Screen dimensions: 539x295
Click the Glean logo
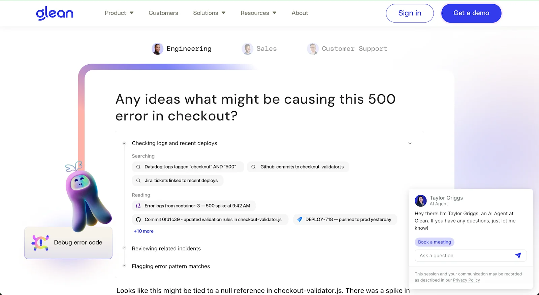pos(55,13)
